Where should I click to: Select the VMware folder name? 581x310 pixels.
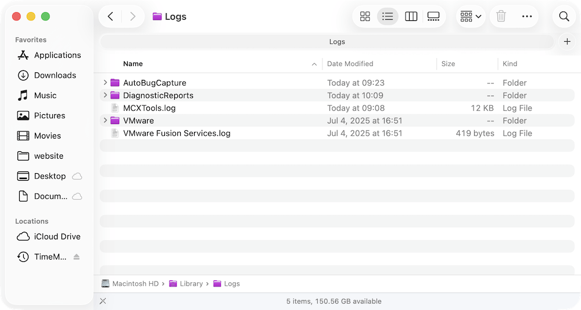point(139,121)
